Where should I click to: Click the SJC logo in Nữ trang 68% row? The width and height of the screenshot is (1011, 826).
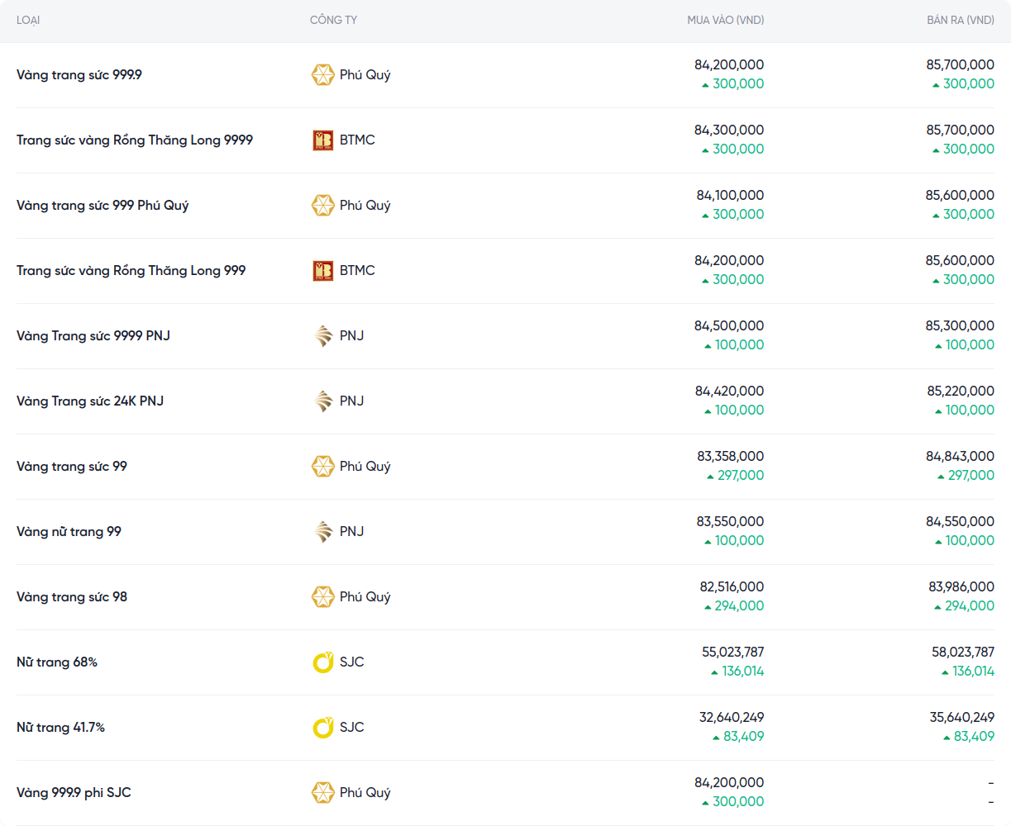click(322, 662)
